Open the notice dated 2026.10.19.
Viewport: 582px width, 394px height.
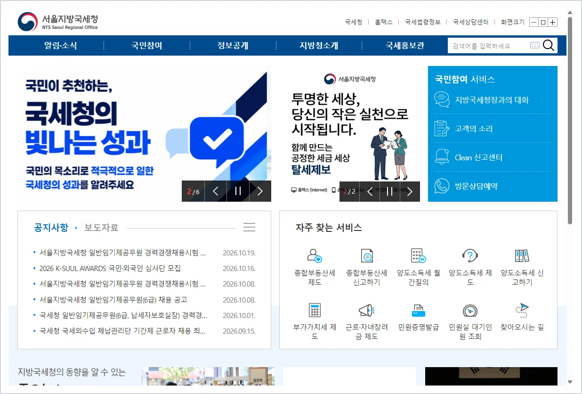pyautogui.click(x=122, y=253)
